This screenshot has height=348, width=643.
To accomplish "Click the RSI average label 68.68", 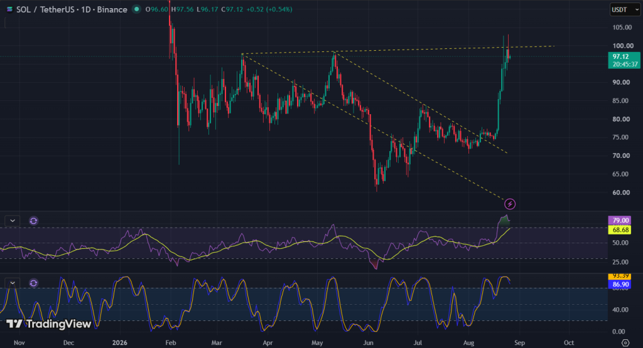I will tap(620, 229).
